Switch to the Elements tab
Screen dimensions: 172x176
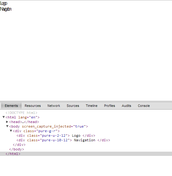11,106
